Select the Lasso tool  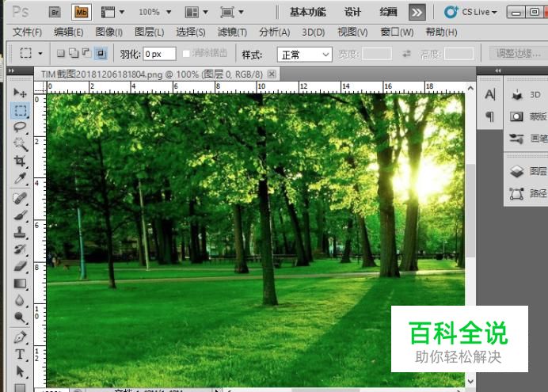[21, 127]
